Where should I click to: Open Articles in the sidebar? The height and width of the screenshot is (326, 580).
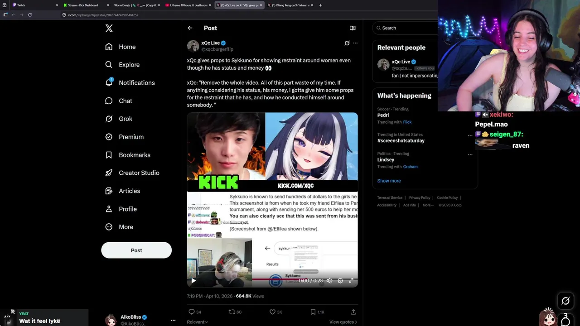122,191
